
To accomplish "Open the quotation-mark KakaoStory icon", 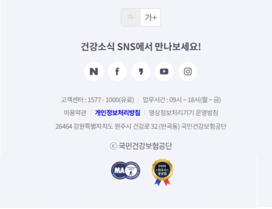I will point(141,72).
